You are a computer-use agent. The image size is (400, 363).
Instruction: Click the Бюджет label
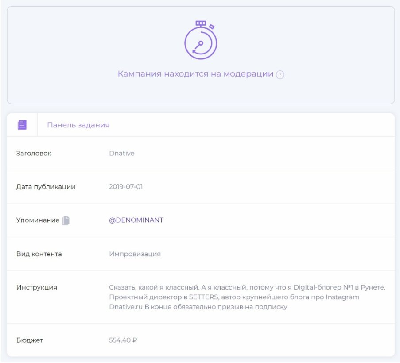[x=30, y=340]
